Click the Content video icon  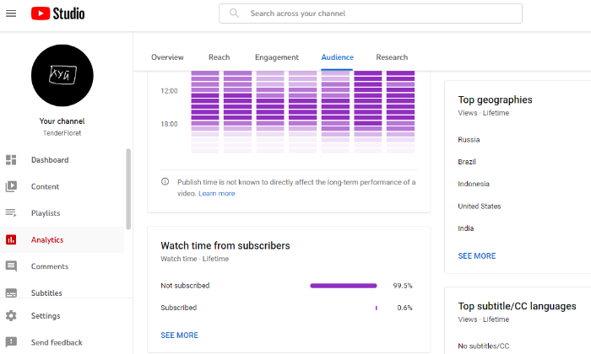coord(11,186)
